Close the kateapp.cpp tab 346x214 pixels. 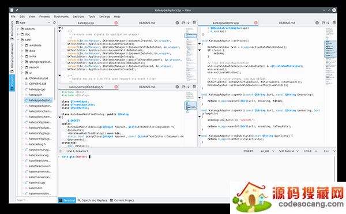(116, 22)
